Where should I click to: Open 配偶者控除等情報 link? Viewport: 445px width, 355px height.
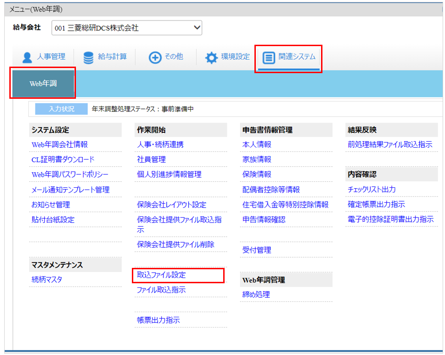pyautogui.click(x=271, y=190)
